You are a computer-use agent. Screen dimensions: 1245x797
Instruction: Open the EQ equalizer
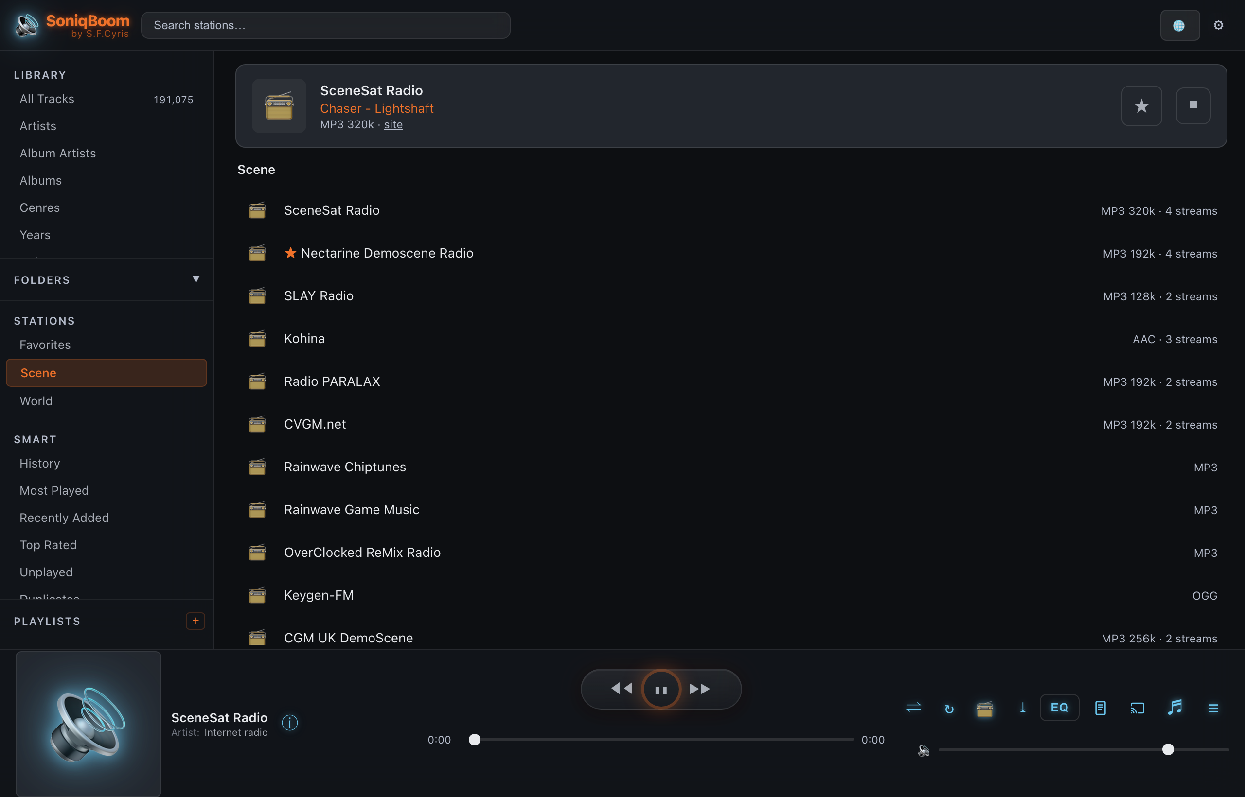[1059, 708]
